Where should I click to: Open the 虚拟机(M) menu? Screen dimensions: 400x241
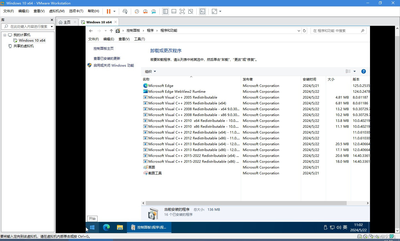tap(57, 11)
